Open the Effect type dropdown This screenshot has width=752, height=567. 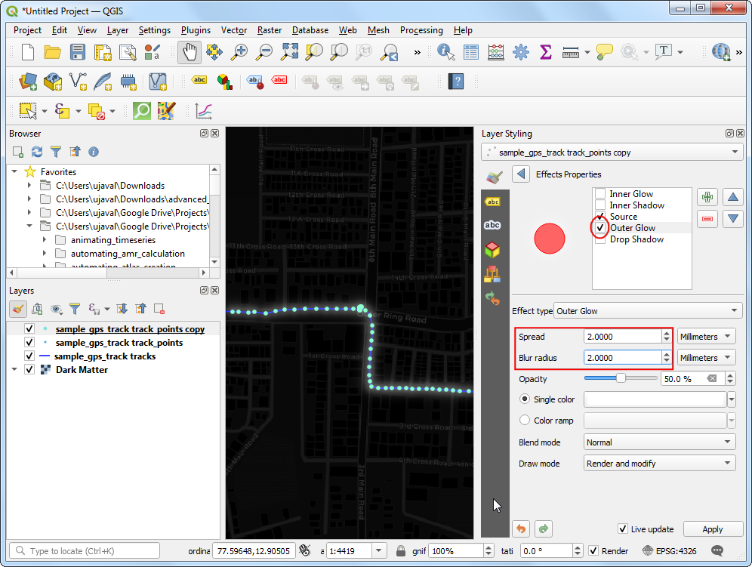tap(648, 311)
